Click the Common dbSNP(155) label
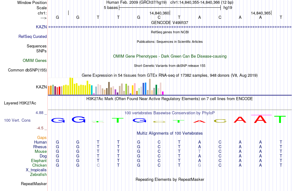 [x=27, y=70]
